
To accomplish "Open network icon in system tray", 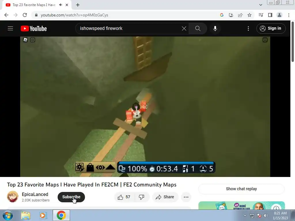I will pyautogui.click(x=252, y=216).
